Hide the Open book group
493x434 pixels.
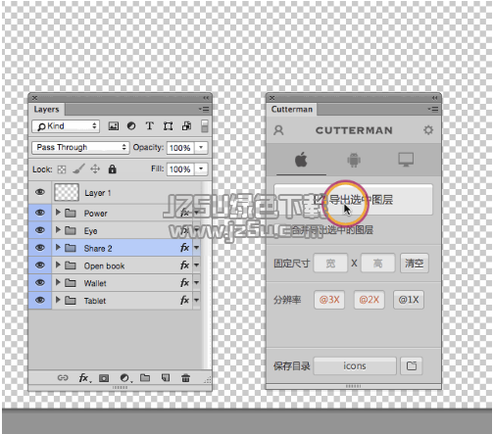(x=40, y=265)
